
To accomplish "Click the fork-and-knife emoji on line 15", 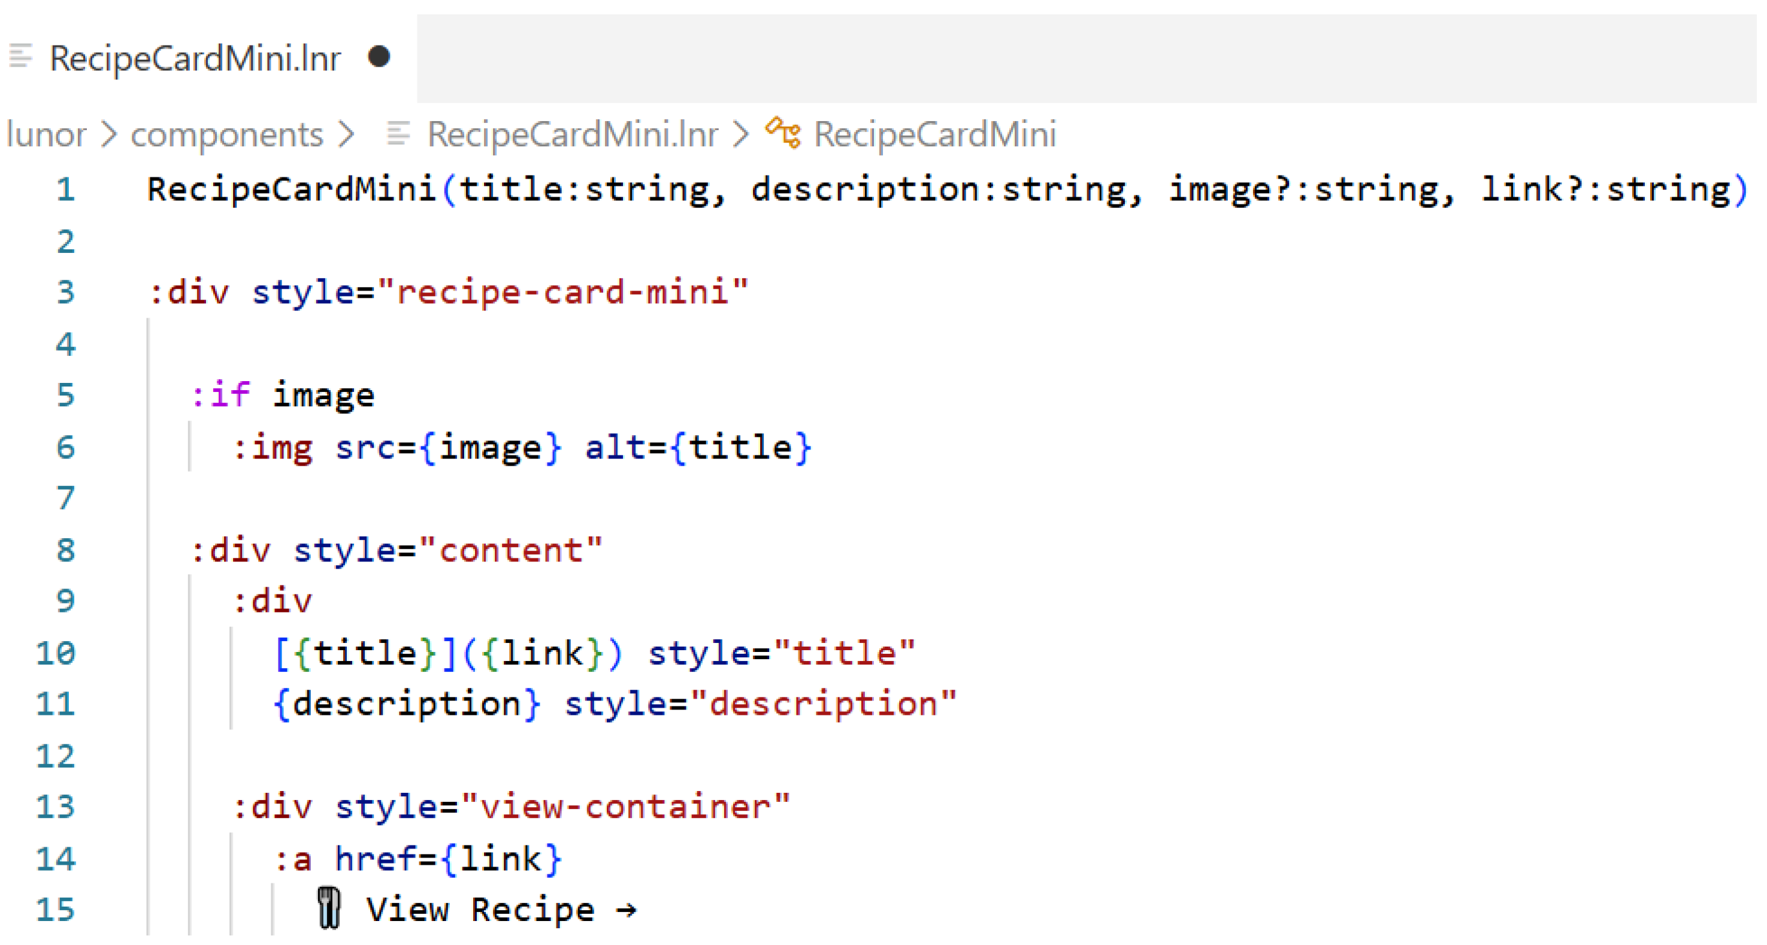I will [329, 908].
